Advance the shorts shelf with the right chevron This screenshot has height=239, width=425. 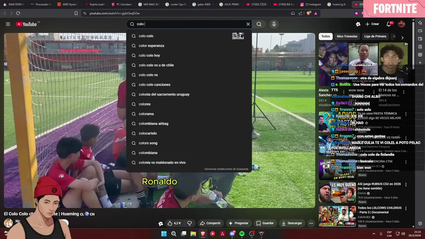pos(407,69)
